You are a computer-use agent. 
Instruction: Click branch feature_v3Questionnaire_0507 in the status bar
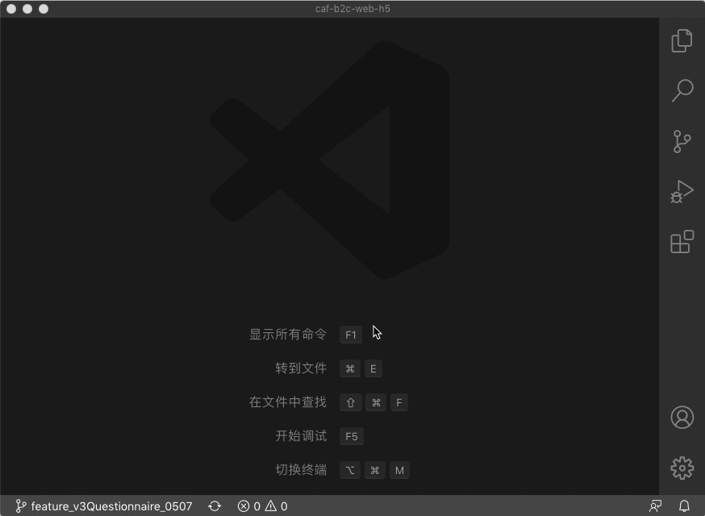click(105, 506)
